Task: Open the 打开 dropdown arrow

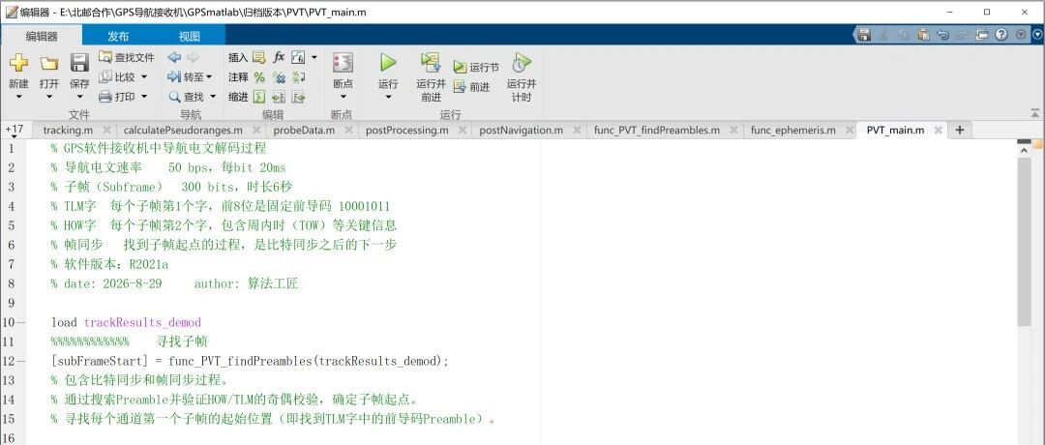Action: click(48, 97)
